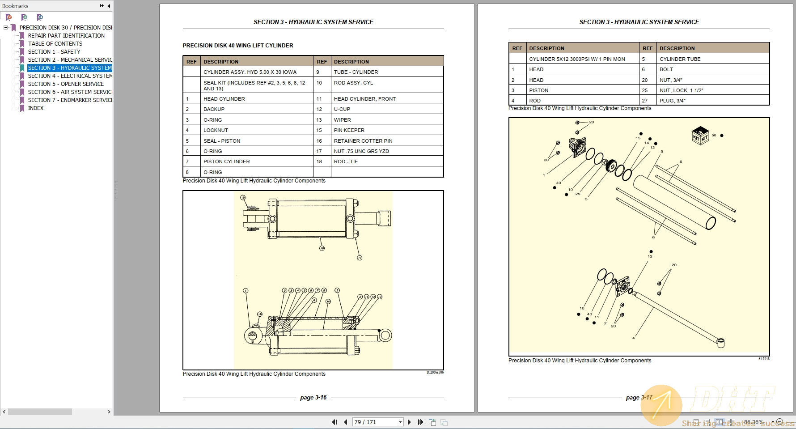Viewport: 796px width, 429px height.
Task: Click the right page exploded cylinder diagram
Action: coord(639,237)
